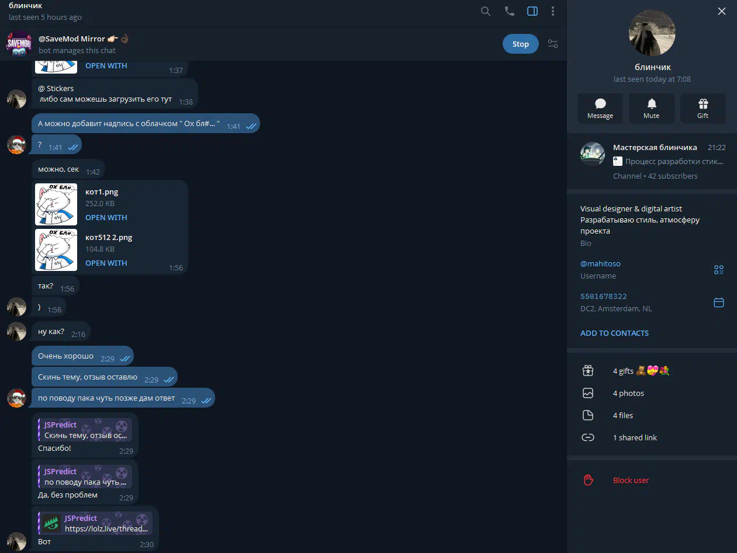Stop the SaveMod Mirror bot
The width and height of the screenshot is (737, 553).
[520, 44]
